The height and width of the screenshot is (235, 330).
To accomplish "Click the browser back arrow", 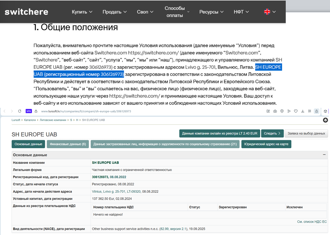I will tap(5, 111).
